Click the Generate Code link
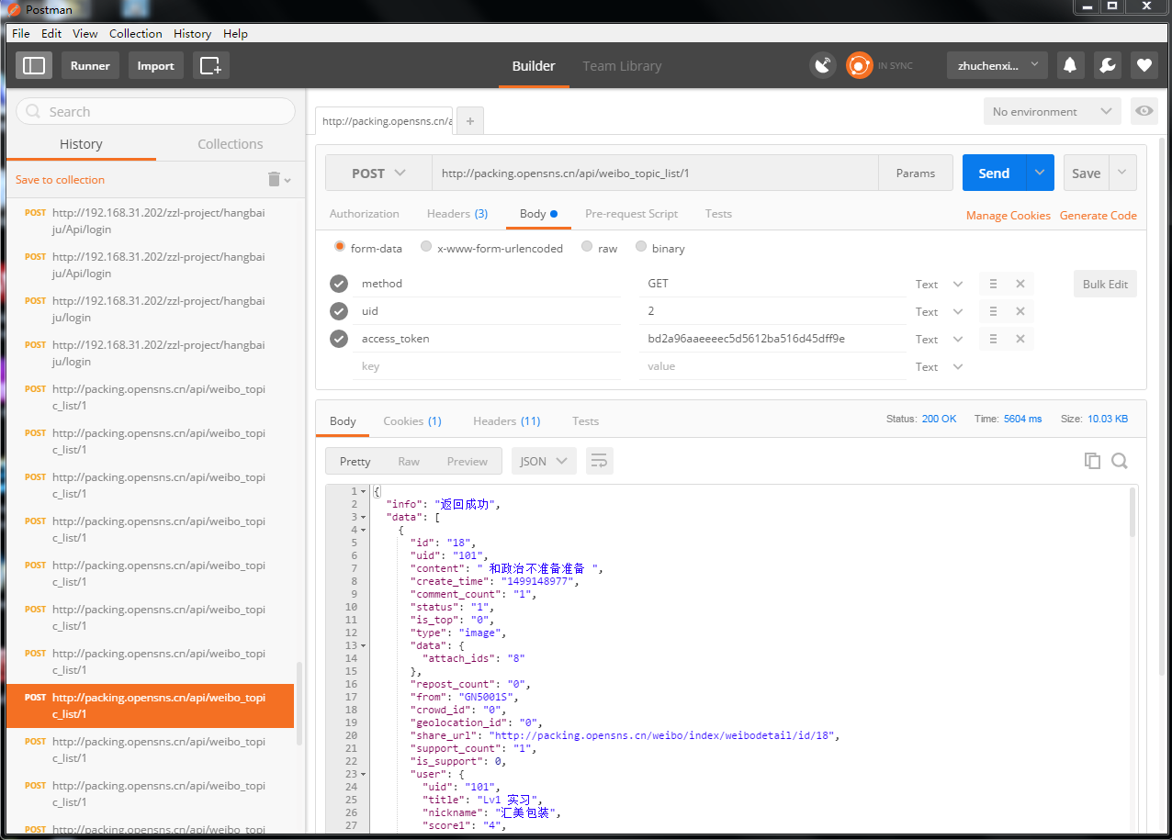 pos(1099,216)
